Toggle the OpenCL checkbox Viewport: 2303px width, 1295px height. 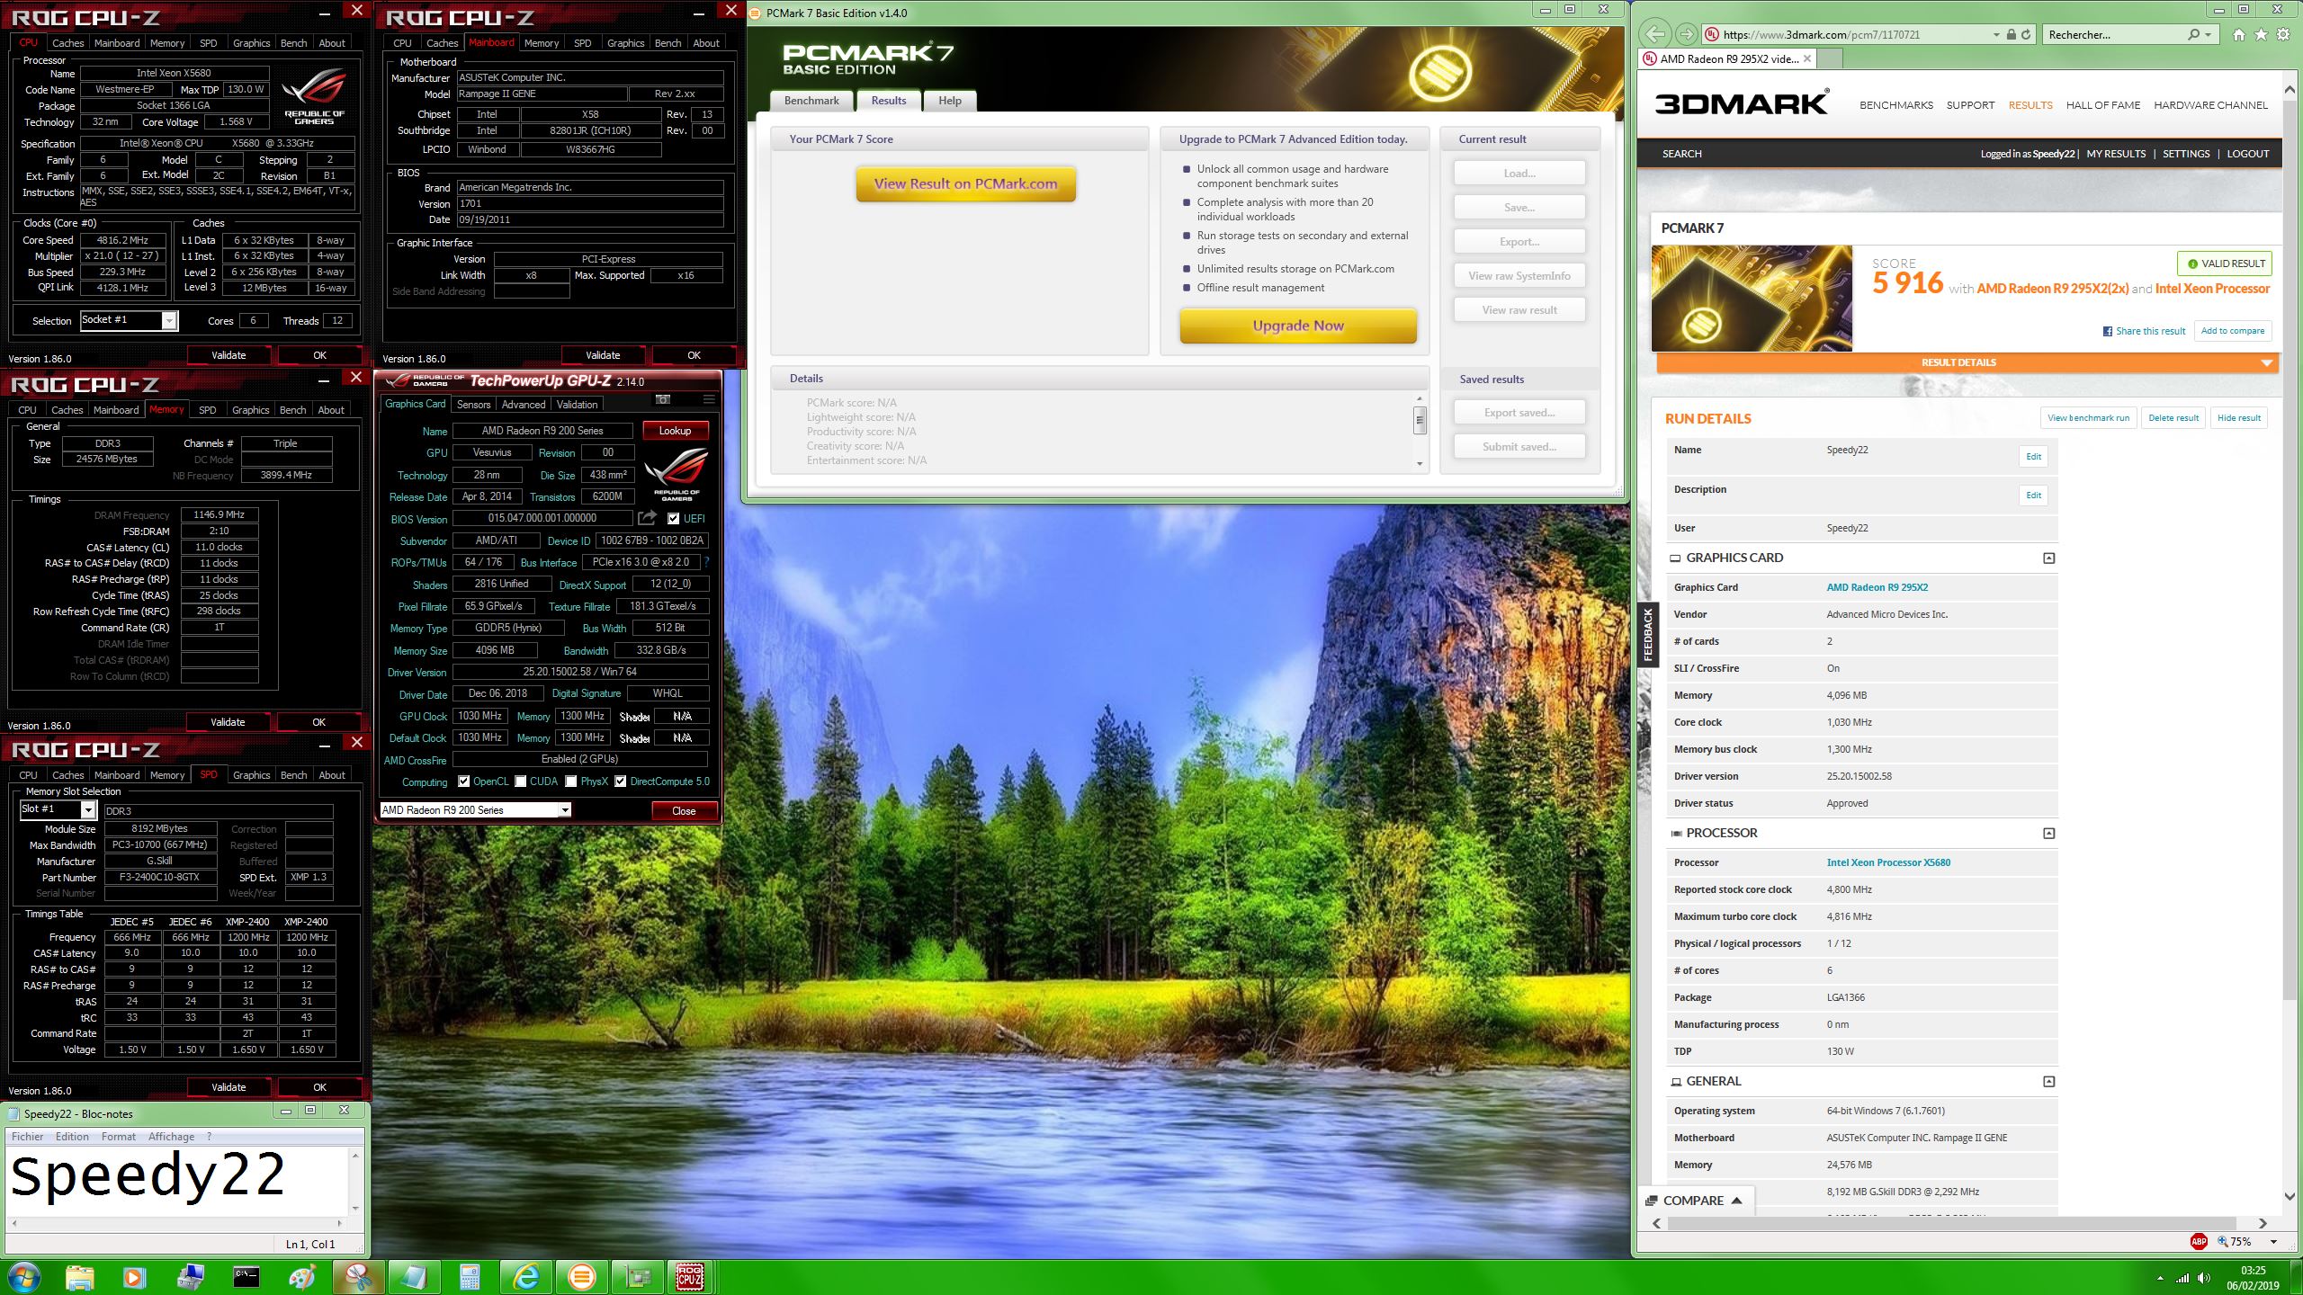pos(463,781)
